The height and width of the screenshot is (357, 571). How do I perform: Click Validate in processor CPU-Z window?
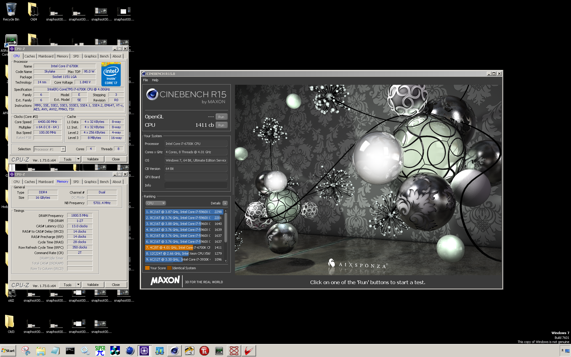[x=93, y=159]
